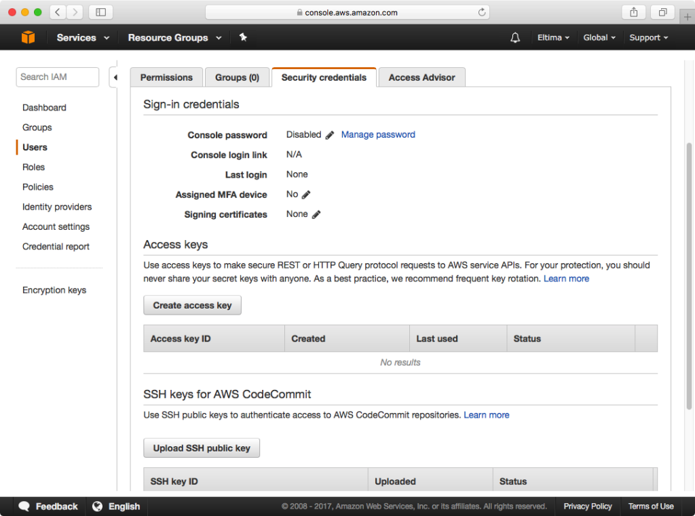695x516 pixels.
Task: Click the Feedback speech bubble icon
Action: (24, 506)
